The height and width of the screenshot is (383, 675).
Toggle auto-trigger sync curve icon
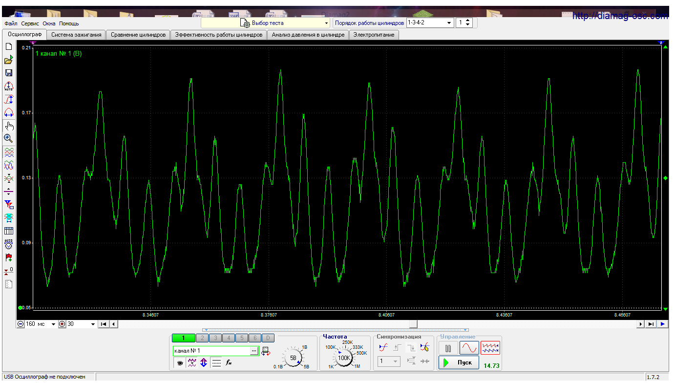pyautogui.click(x=383, y=348)
